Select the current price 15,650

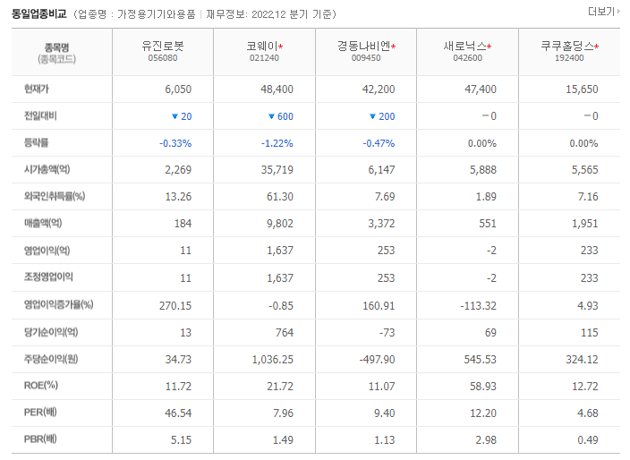click(x=583, y=89)
